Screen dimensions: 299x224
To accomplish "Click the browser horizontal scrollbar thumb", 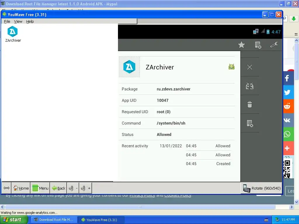I will coord(140,207).
